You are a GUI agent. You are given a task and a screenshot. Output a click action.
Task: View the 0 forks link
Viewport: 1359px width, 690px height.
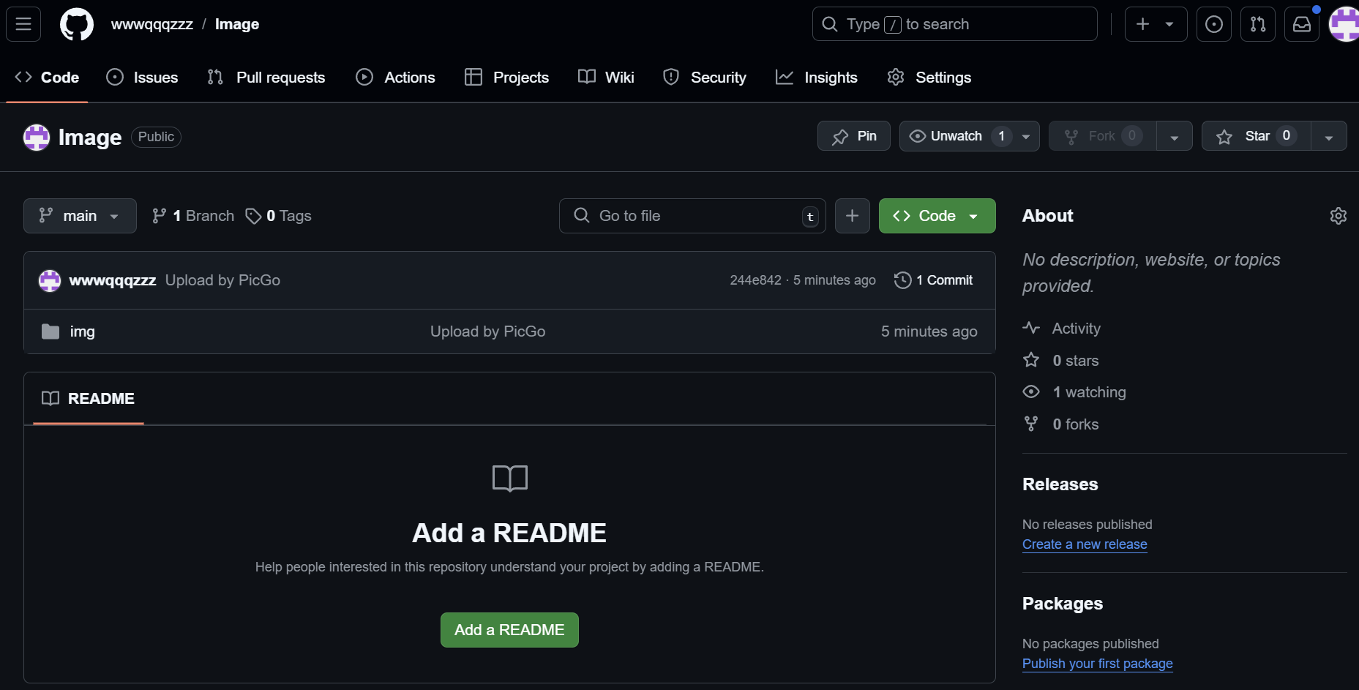coord(1061,424)
